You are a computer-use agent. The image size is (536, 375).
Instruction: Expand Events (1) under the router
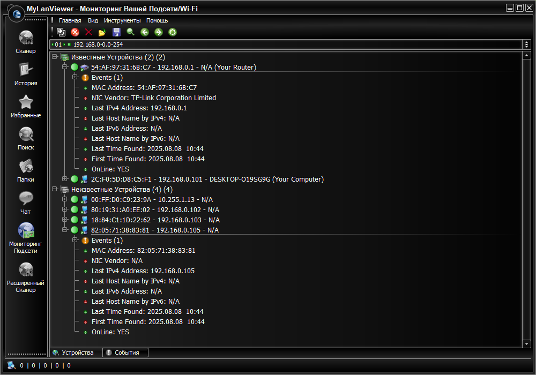[x=75, y=77]
